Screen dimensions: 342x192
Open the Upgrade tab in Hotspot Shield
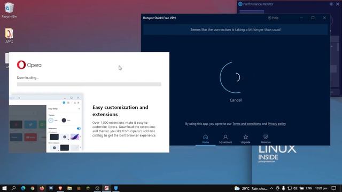coord(245,139)
